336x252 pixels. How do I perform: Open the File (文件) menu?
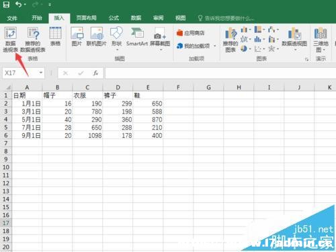[12, 18]
